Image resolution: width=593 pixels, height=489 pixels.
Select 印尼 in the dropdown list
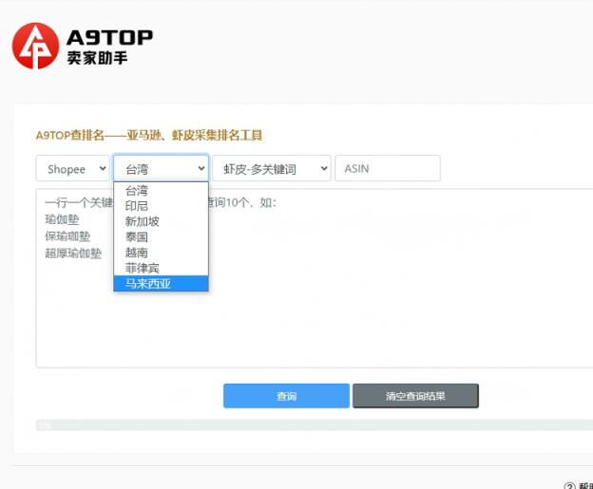coord(162,206)
